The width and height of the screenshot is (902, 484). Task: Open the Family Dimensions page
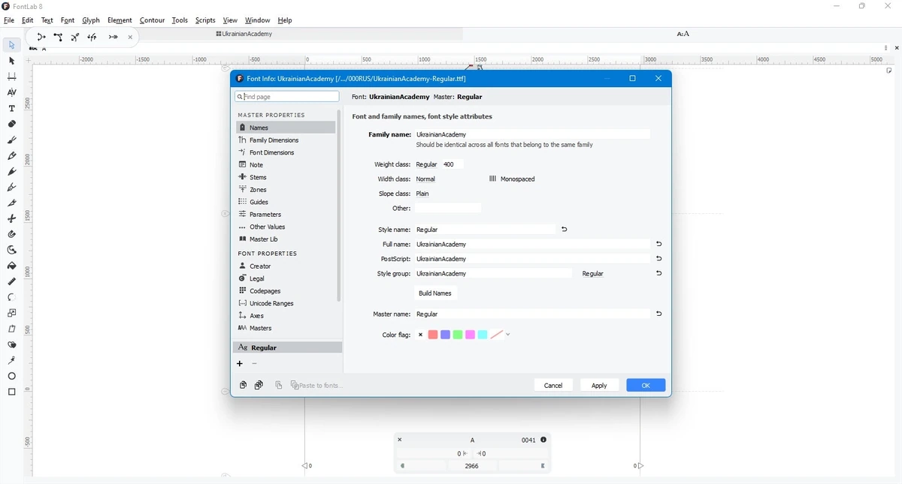tap(286, 140)
